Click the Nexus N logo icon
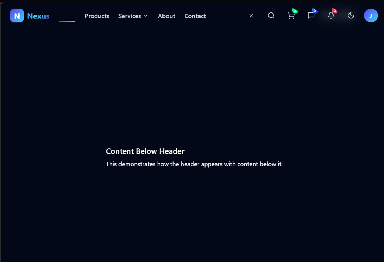The width and height of the screenshot is (384, 262). click(x=17, y=16)
